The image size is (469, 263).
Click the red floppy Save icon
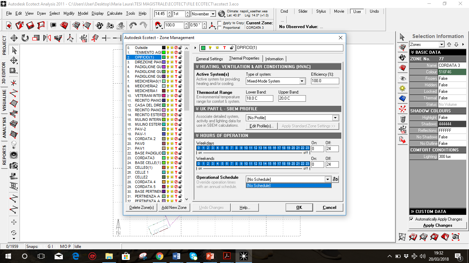click(30, 25)
